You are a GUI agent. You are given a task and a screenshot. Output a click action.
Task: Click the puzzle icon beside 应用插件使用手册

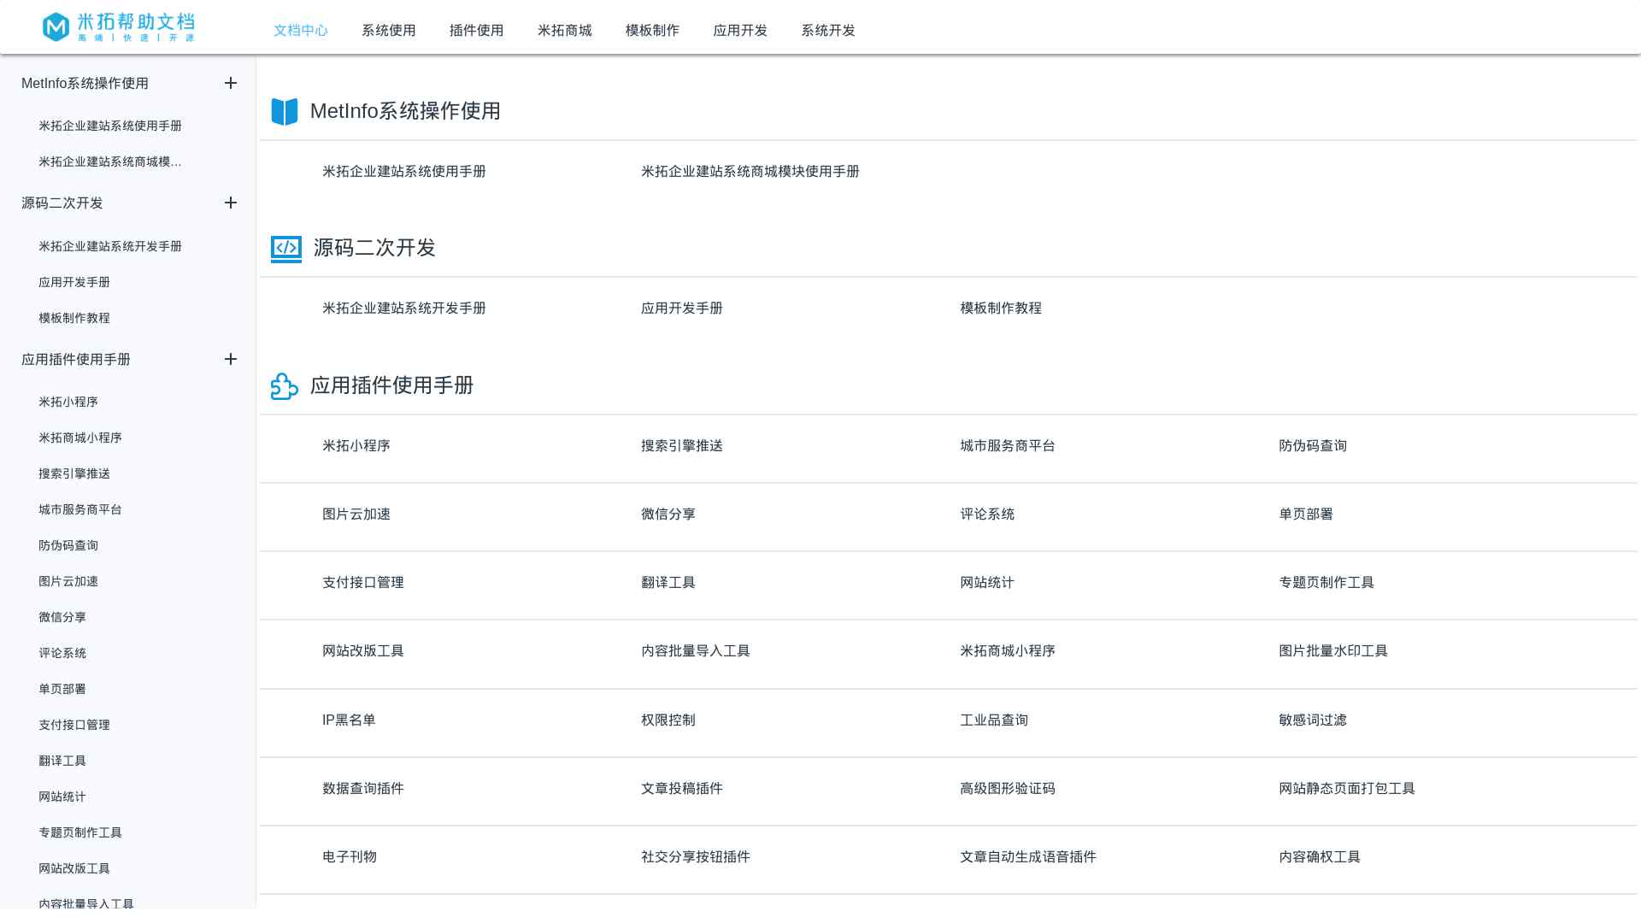click(285, 385)
